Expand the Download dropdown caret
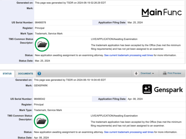Screen dimensions: 186x139 (x=153, y=73)
